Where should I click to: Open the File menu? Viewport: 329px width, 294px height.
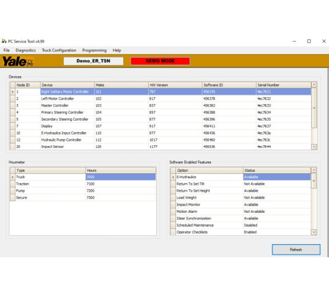tap(7, 50)
